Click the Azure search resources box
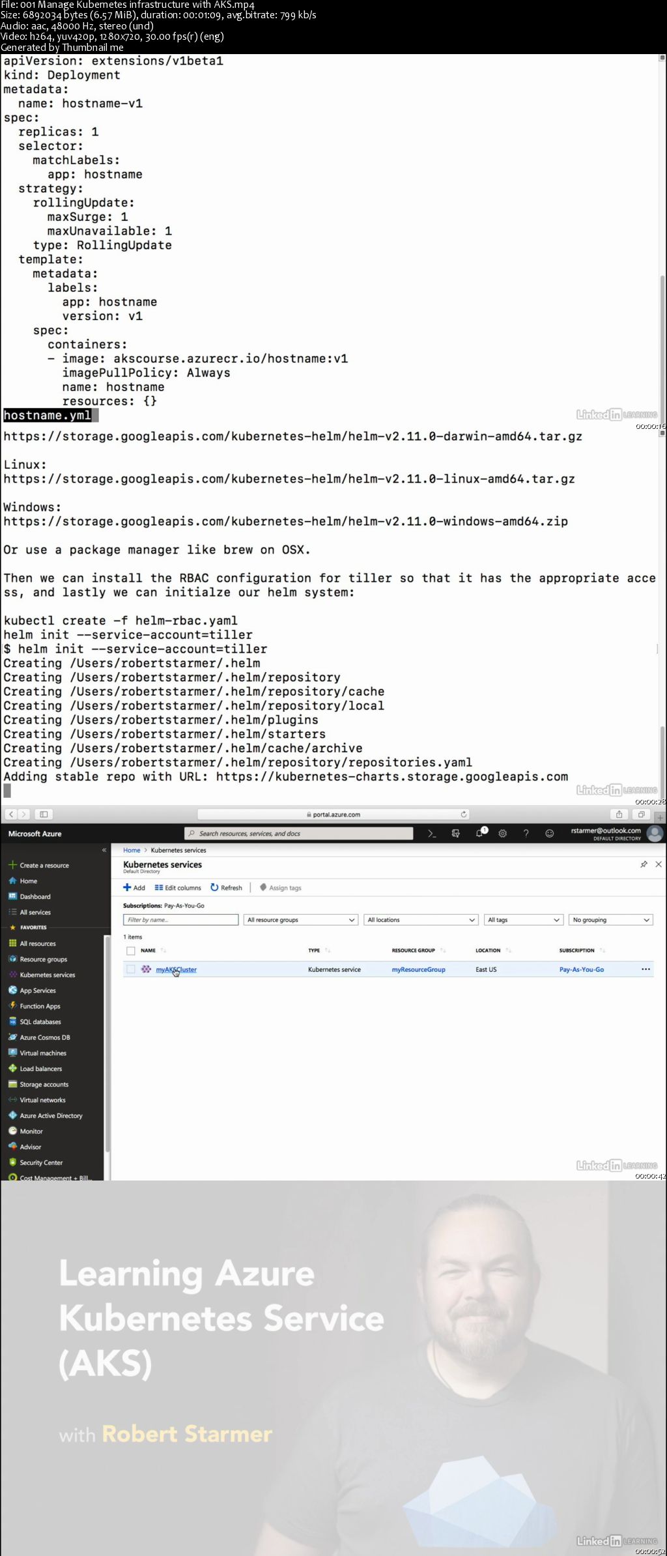667x1556 pixels. (299, 833)
